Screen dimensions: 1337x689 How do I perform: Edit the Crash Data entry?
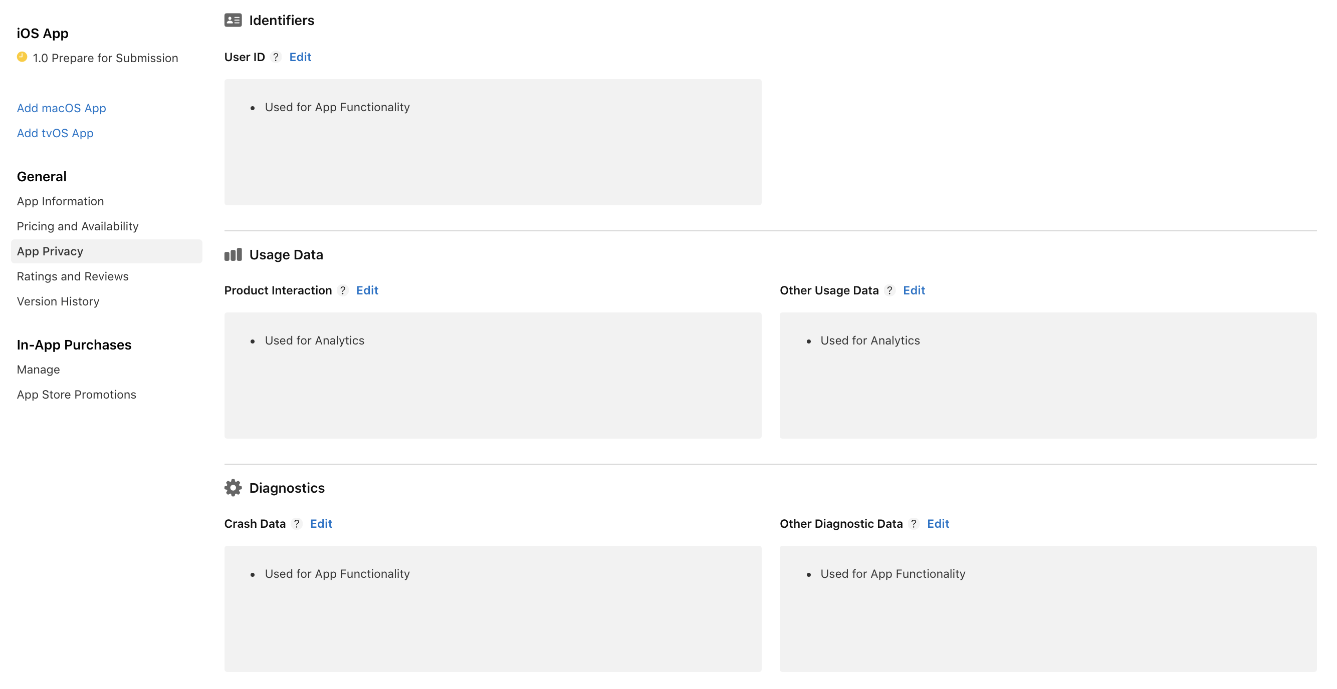click(x=321, y=524)
